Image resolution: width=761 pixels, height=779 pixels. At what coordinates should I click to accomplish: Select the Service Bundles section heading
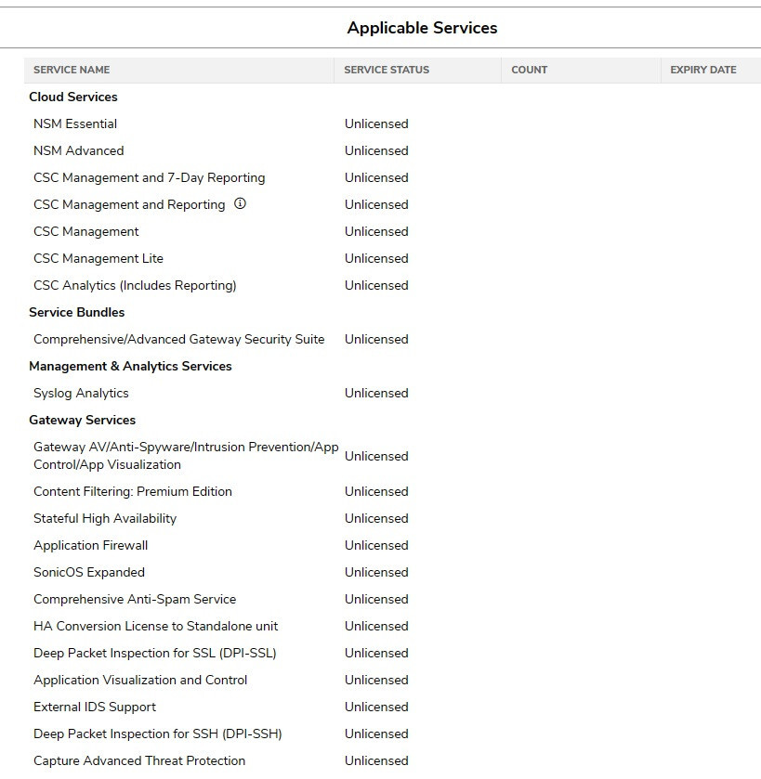coord(76,313)
